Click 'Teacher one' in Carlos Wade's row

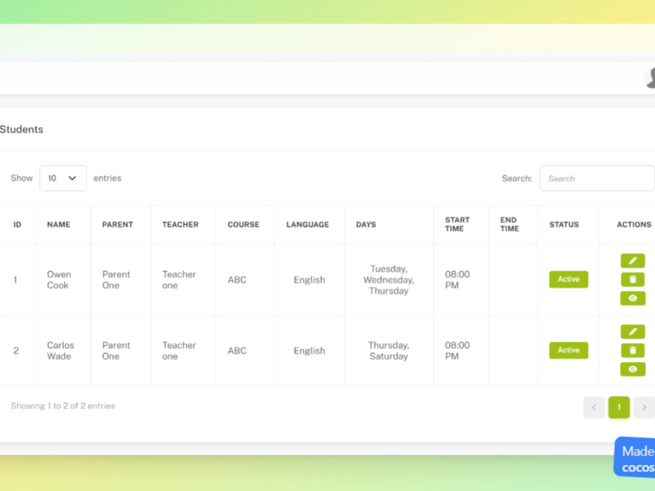point(179,351)
